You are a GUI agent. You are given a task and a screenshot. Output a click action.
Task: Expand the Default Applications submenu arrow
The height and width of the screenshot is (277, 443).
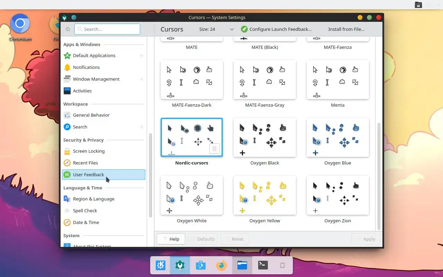pos(141,55)
